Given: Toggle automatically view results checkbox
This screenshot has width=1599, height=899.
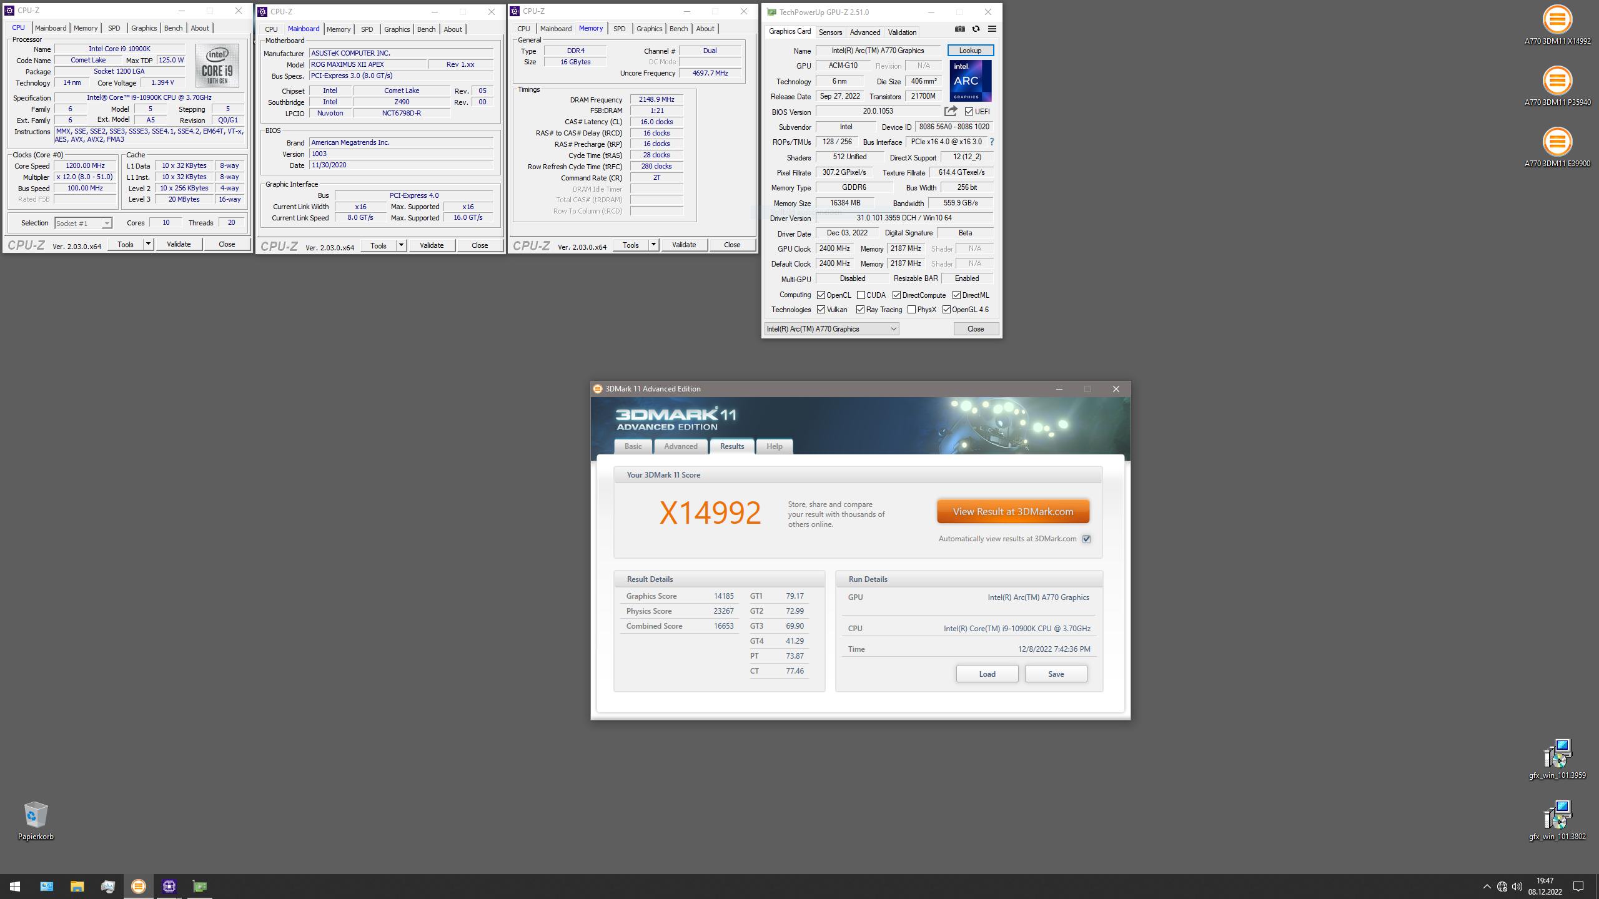Looking at the screenshot, I should (x=1086, y=539).
